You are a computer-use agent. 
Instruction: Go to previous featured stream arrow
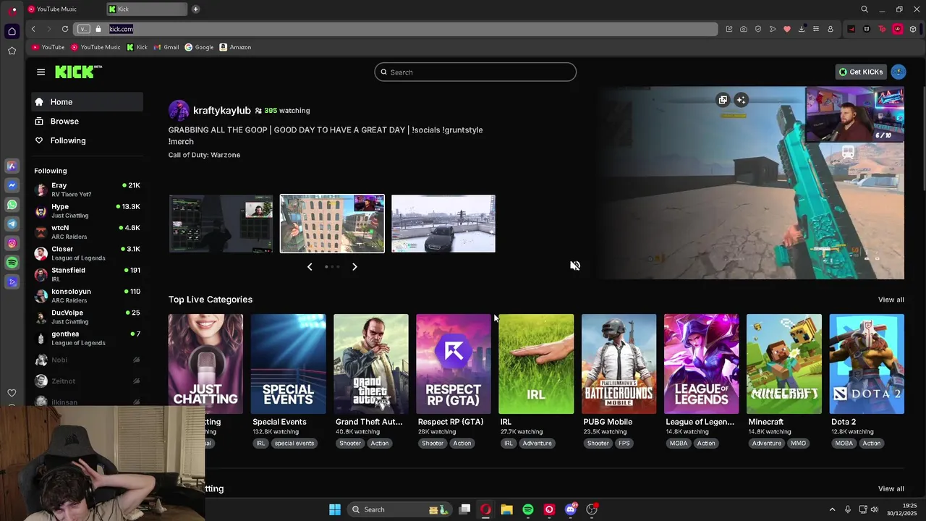tap(310, 267)
